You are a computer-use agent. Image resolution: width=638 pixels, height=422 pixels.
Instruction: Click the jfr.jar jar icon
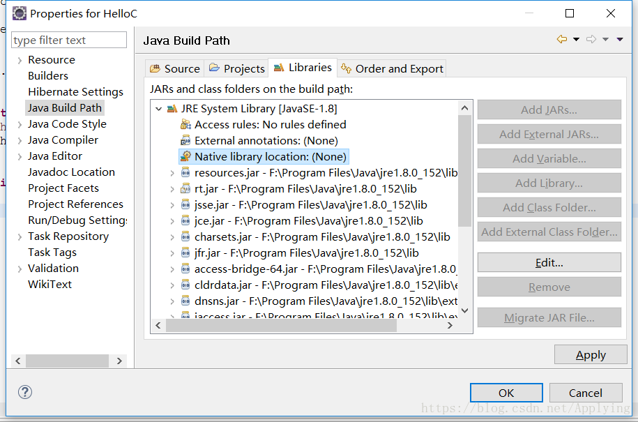coord(185,253)
